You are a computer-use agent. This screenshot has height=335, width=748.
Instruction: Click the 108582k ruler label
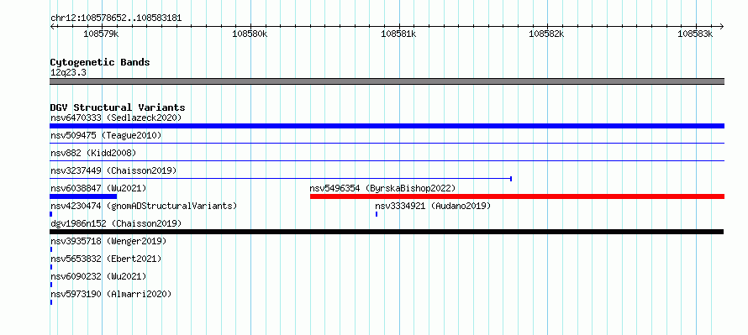point(546,34)
